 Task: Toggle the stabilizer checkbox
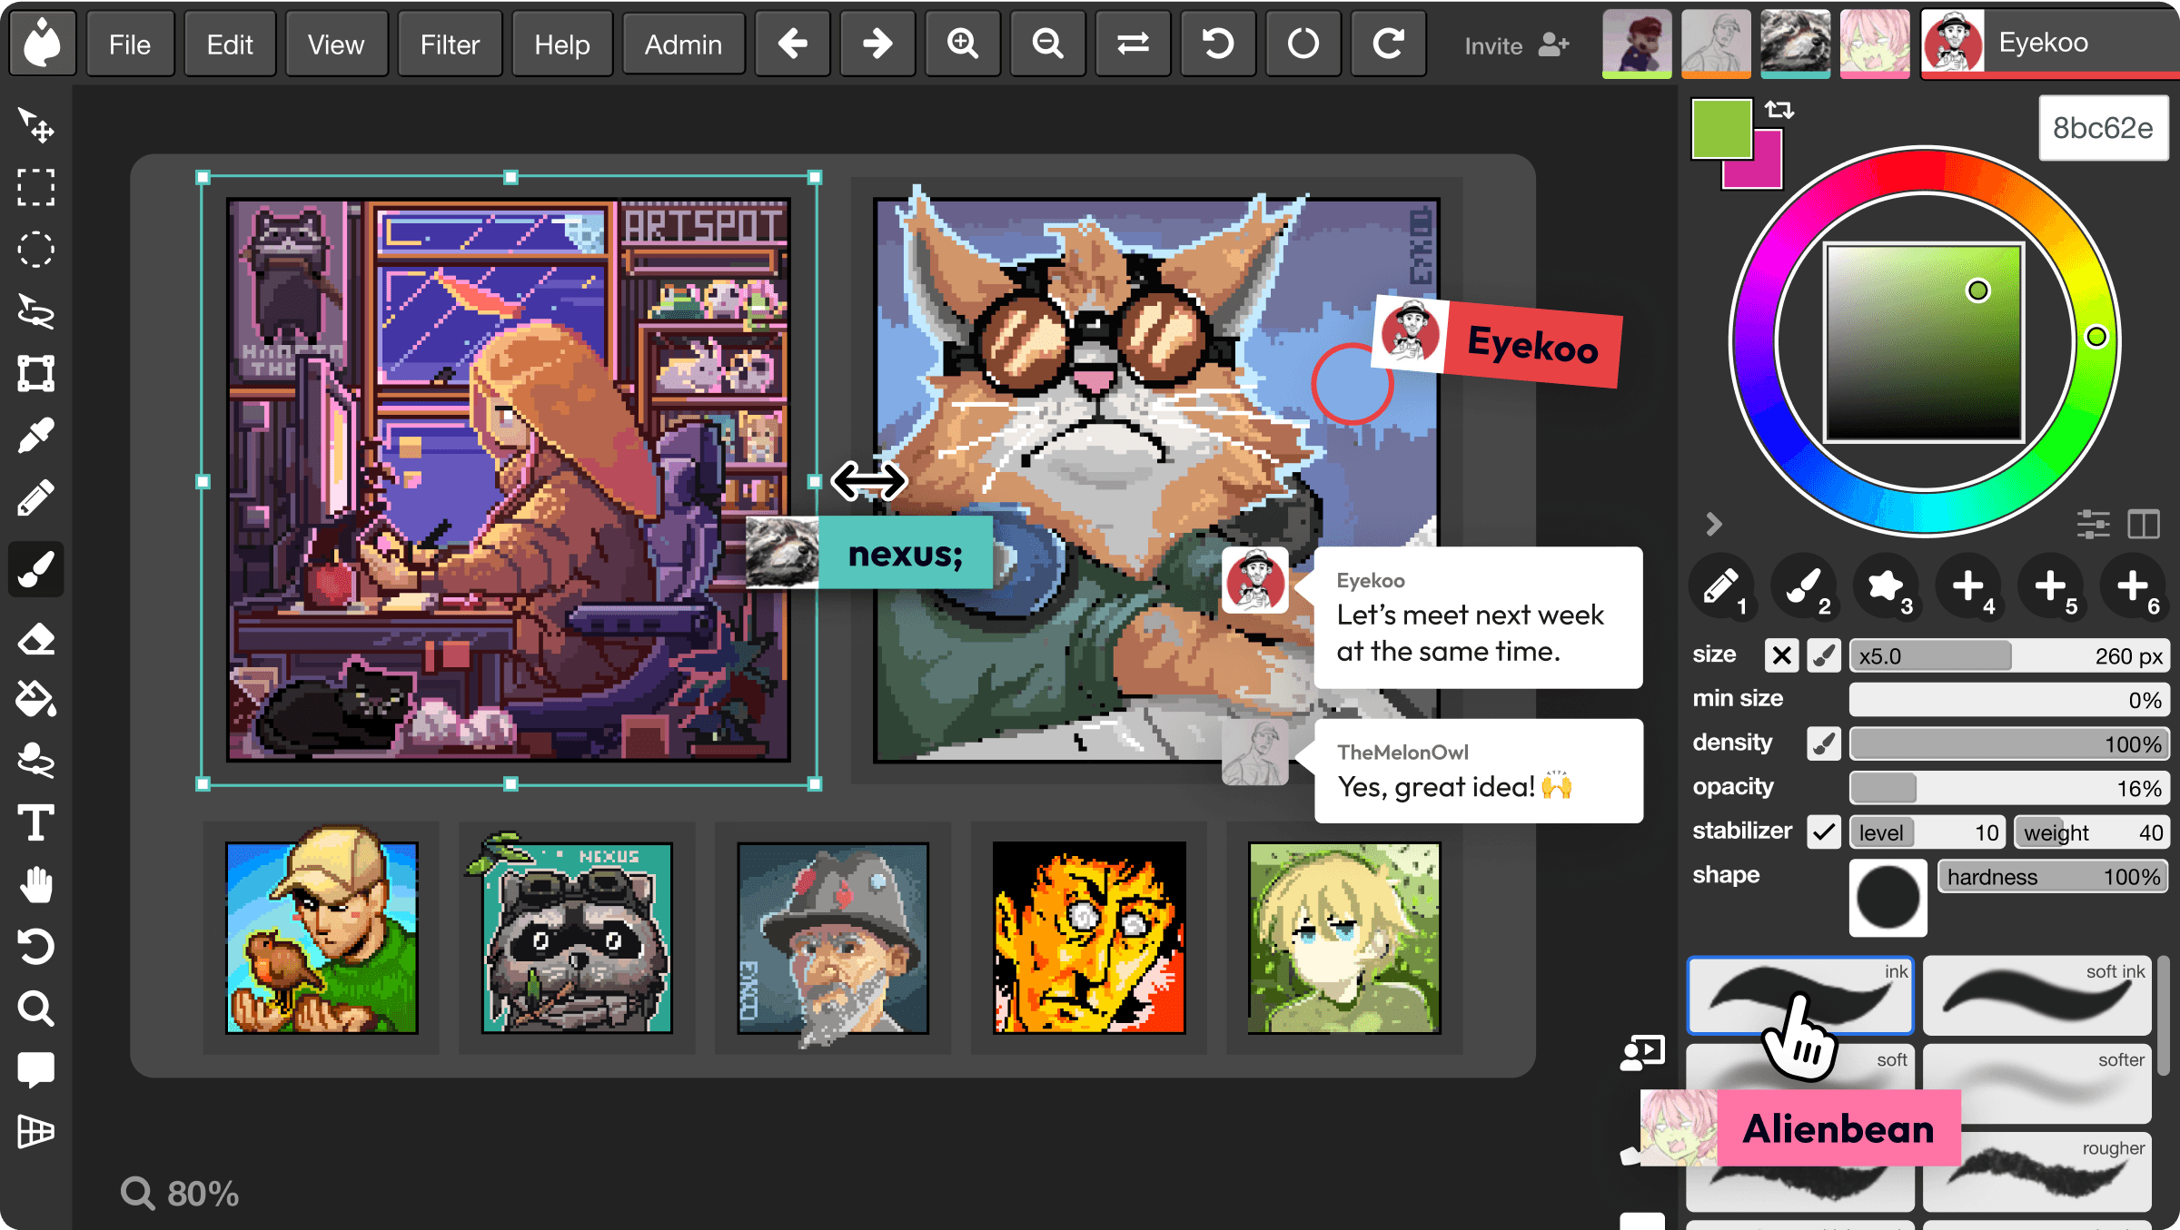(1823, 831)
